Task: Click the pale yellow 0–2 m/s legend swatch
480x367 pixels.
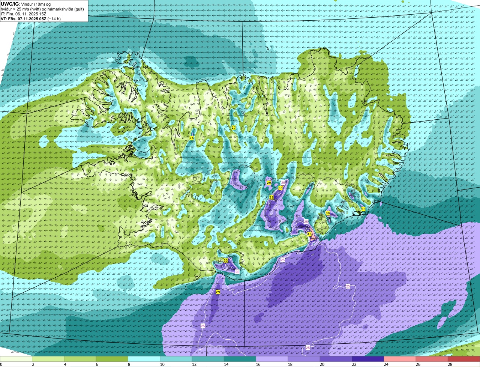Action: point(16,359)
